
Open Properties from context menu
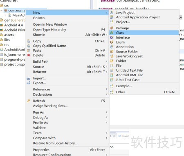pos(67,150)
